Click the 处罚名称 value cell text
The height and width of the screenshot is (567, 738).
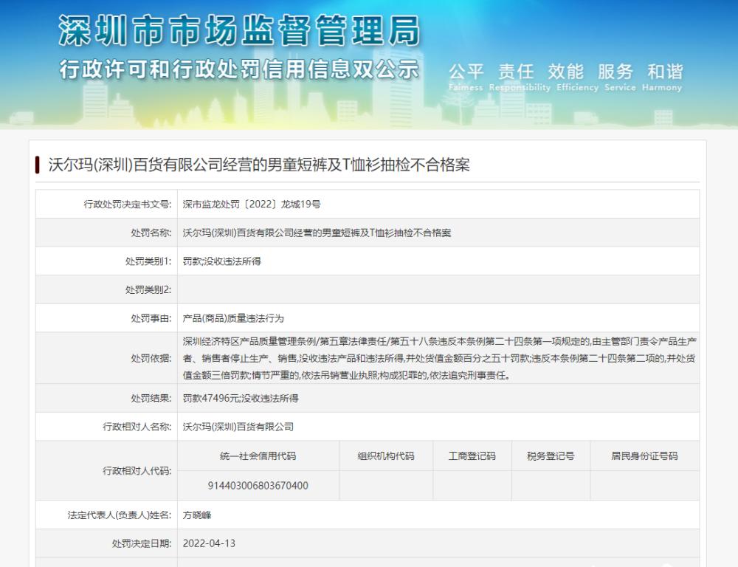317,233
